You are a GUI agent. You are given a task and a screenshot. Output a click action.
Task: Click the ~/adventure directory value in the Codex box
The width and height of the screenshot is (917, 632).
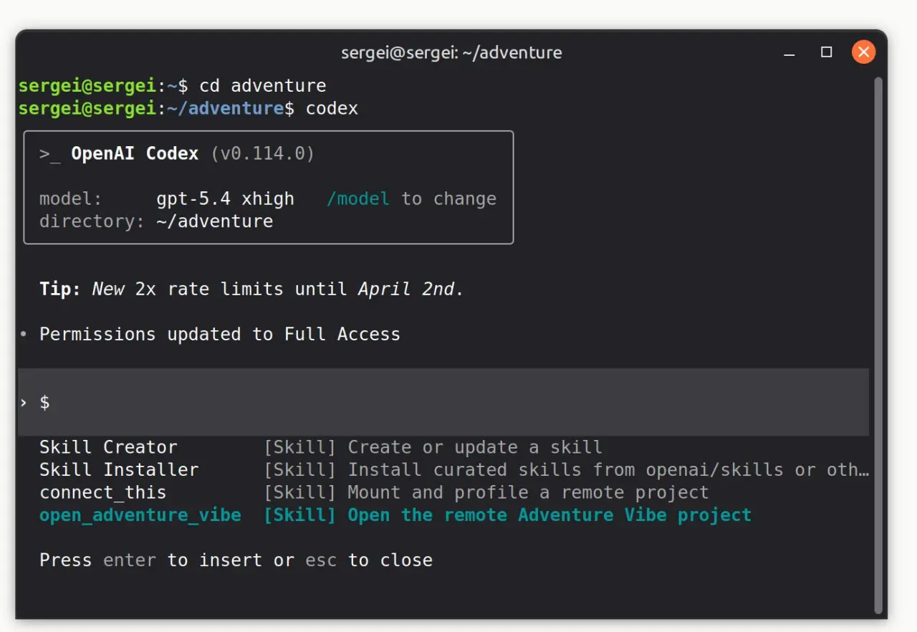pos(214,221)
